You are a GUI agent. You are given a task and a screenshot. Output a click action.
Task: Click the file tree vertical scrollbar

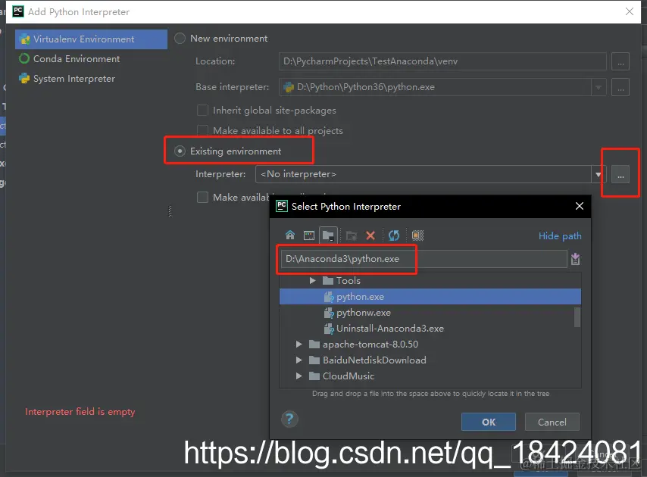coord(577,316)
